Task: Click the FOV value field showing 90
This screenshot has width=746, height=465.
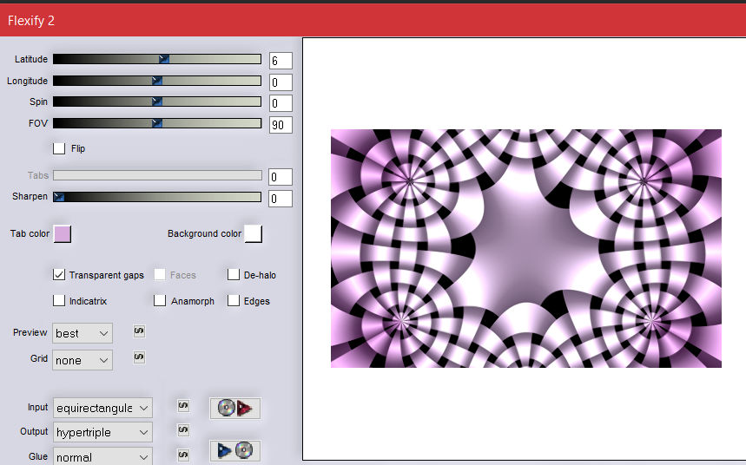Action: (281, 125)
